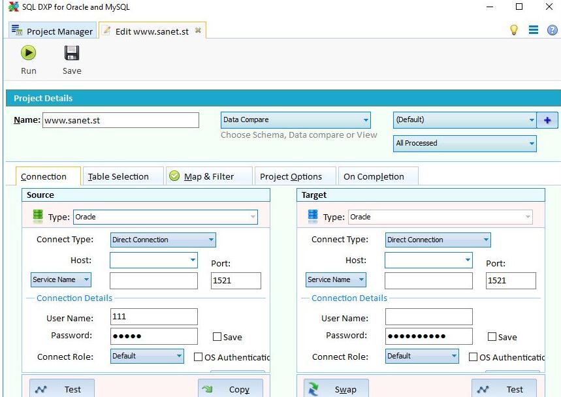Viewport: 561px width, 397px height.
Task: Open the All Processed dropdown
Action: [x=464, y=144]
